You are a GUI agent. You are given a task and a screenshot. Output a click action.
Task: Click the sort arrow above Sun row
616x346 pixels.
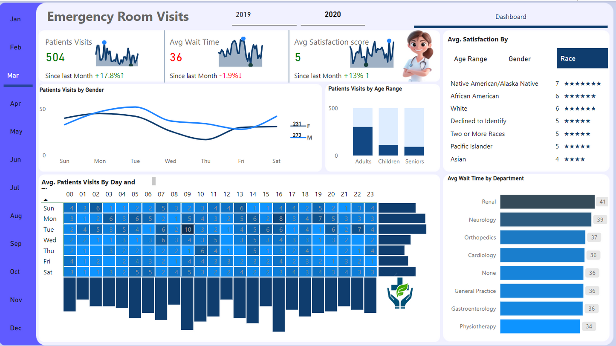[46, 199]
